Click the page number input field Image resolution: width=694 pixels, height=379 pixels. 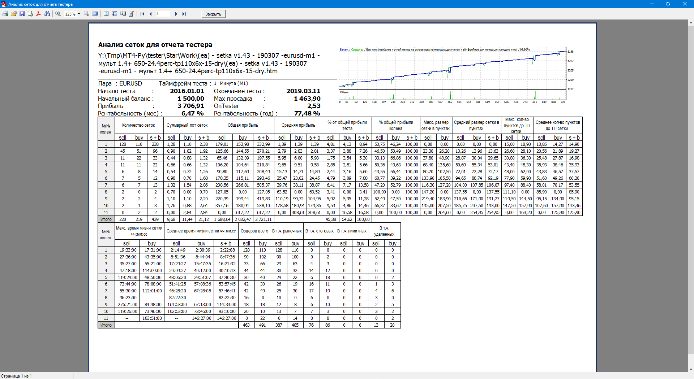click(163, 14)
